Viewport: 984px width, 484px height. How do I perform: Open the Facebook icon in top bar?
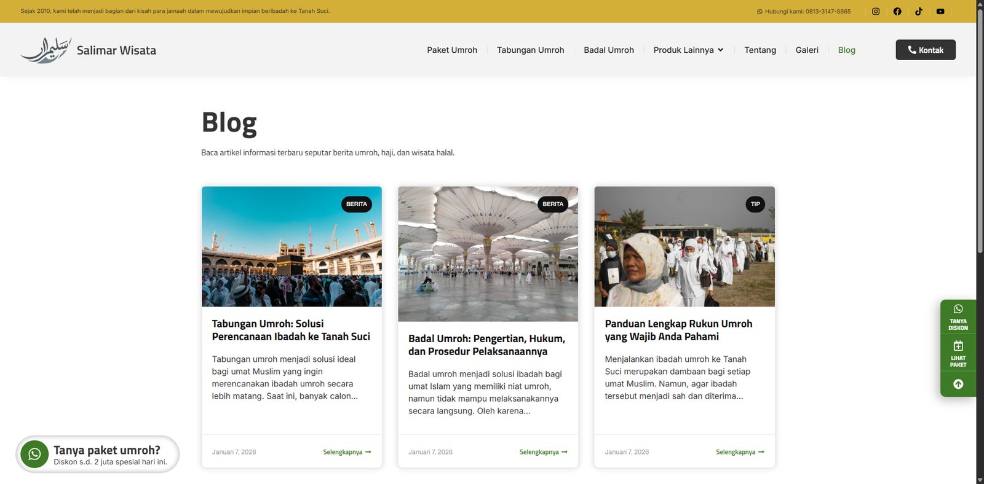(897, 12)
